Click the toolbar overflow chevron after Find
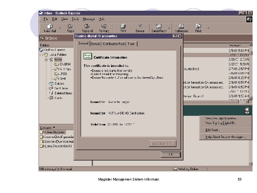Screen dimensions: 257x193 click(208, 28)
